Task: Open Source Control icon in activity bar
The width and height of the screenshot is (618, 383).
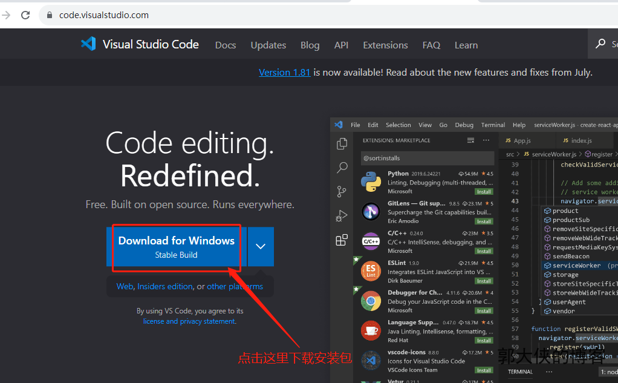Action: (342, 192)
